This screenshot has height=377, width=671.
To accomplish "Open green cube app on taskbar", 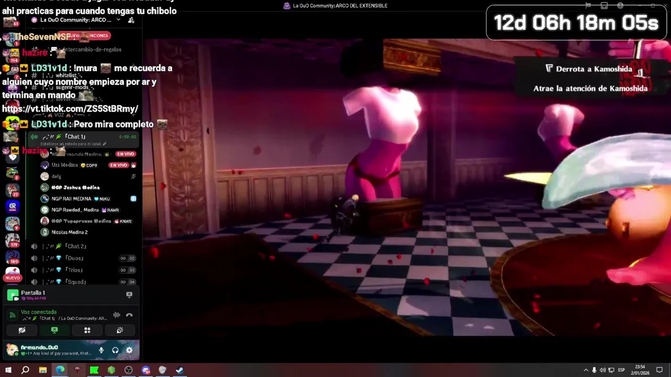I will pos(111,370).
